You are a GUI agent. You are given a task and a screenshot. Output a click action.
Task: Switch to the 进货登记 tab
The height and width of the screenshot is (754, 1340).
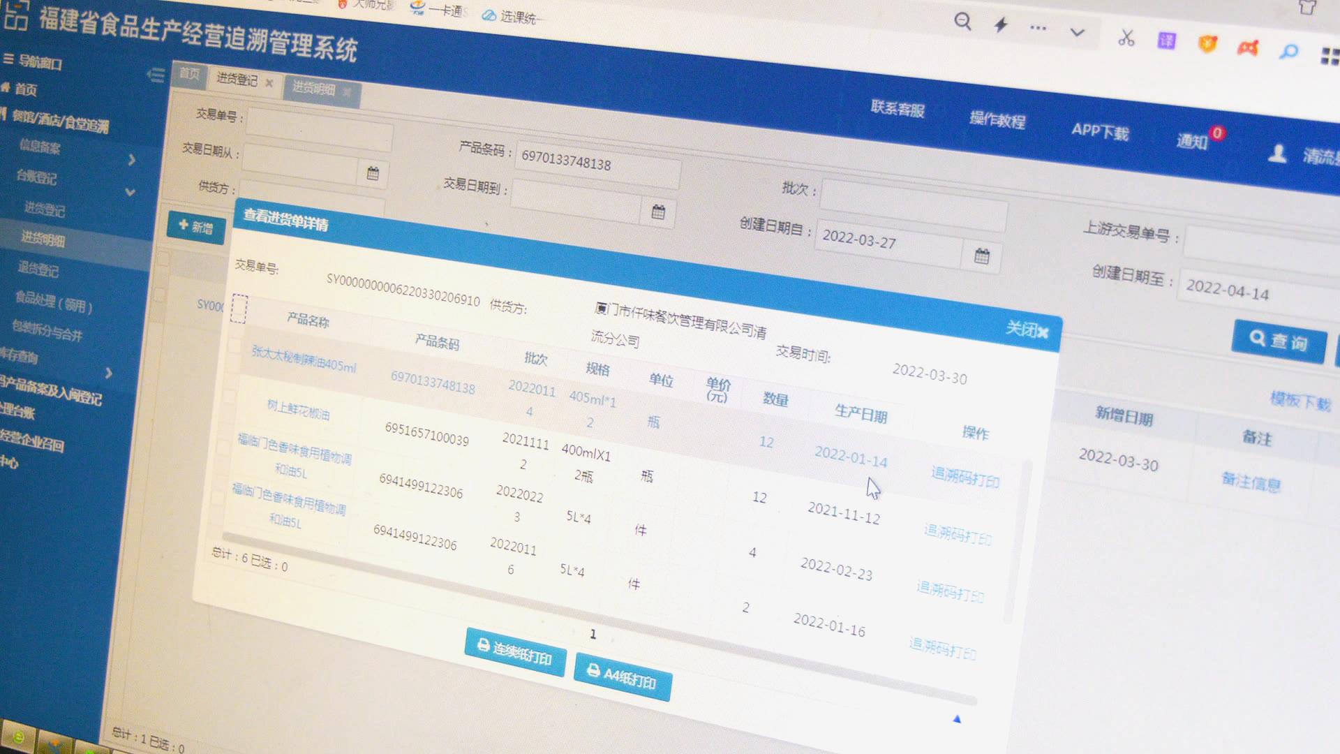pyautogui.click(x=237, y=79)
